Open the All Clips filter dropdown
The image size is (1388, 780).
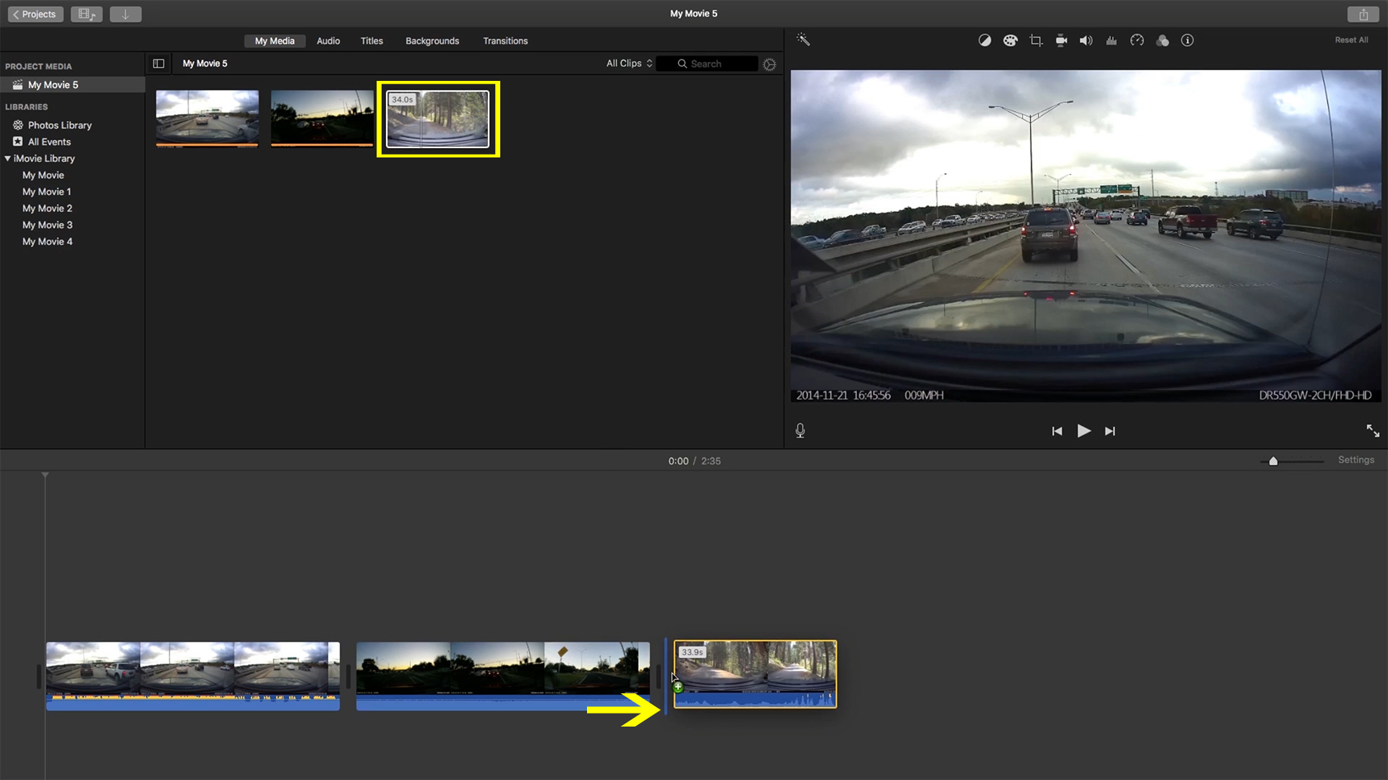629,64
